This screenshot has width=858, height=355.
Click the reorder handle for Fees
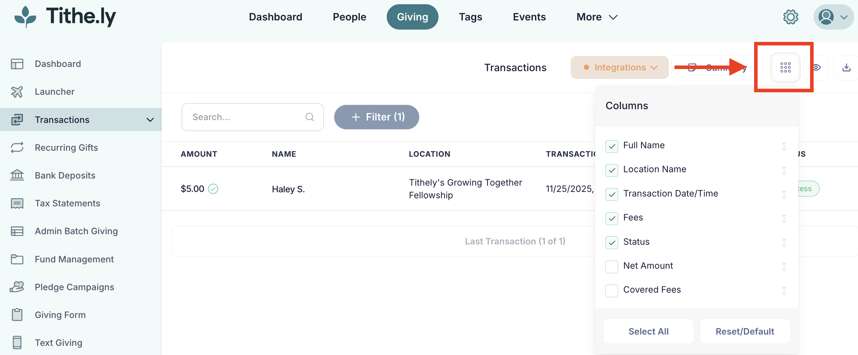pyautogui.click(x=784, y=218)
